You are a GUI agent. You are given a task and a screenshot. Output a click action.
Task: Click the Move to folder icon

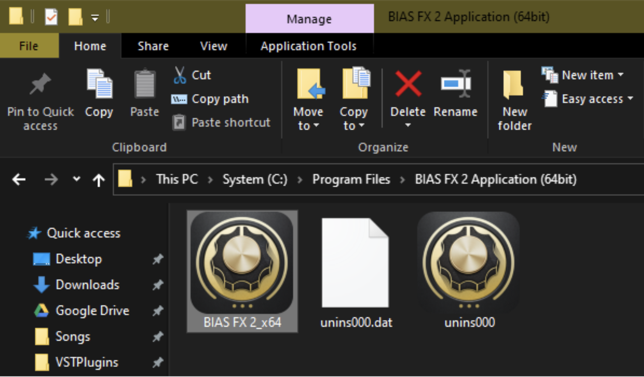tap(311, 84)
